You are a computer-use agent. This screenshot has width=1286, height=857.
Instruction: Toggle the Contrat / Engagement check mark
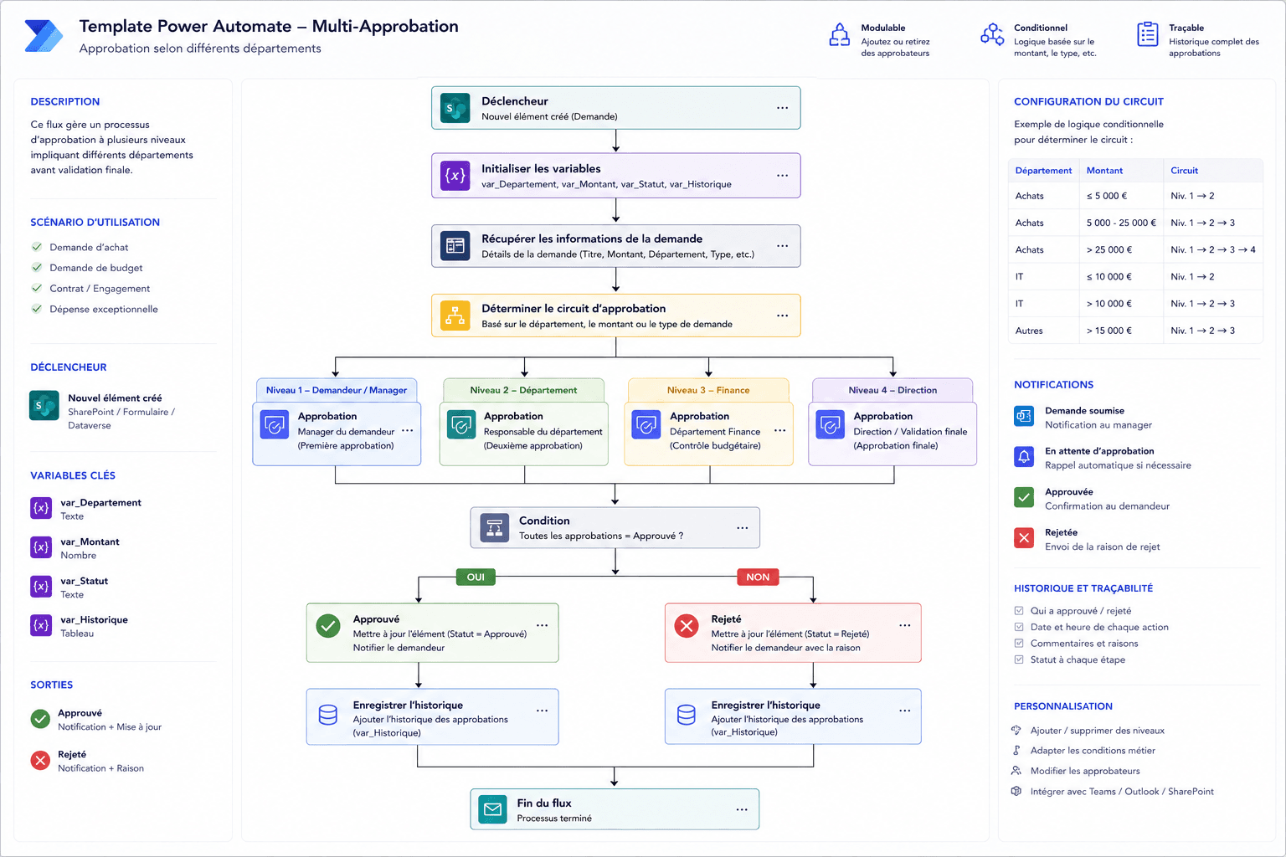[x=37, y=288]
